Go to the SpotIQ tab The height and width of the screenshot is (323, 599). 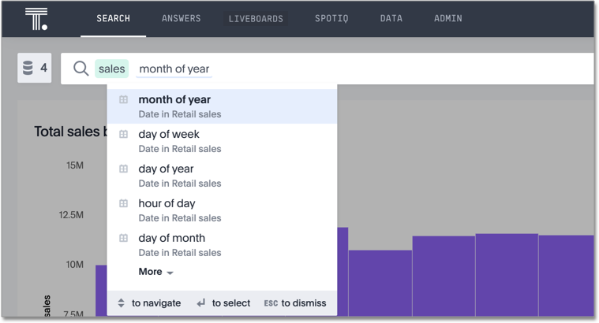[331, 18]
